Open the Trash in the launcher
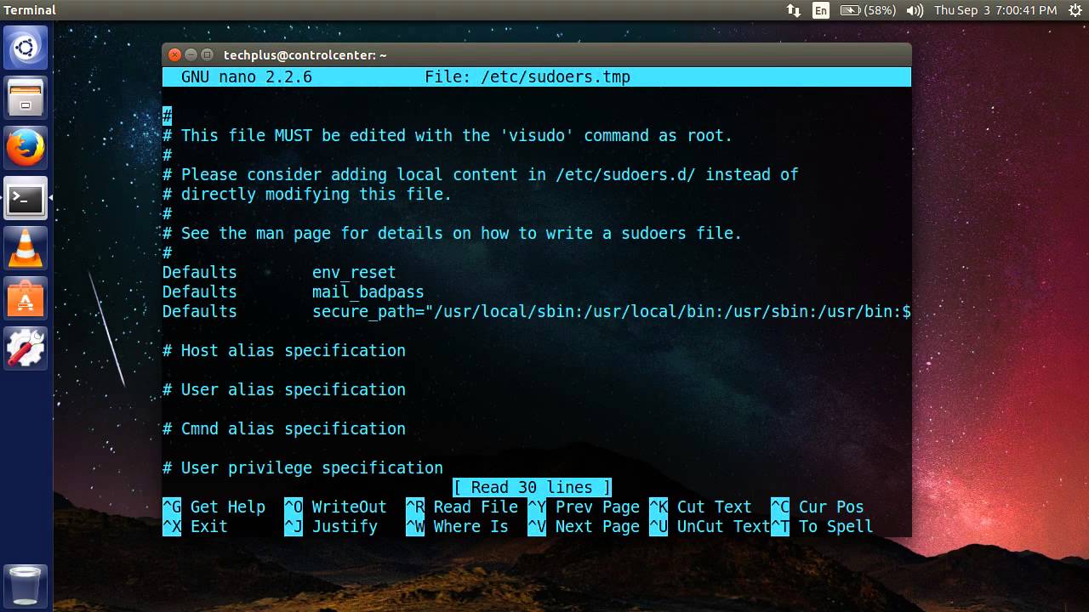The height and width of the screenshot is (612, 1089). [x=26, y=585]
